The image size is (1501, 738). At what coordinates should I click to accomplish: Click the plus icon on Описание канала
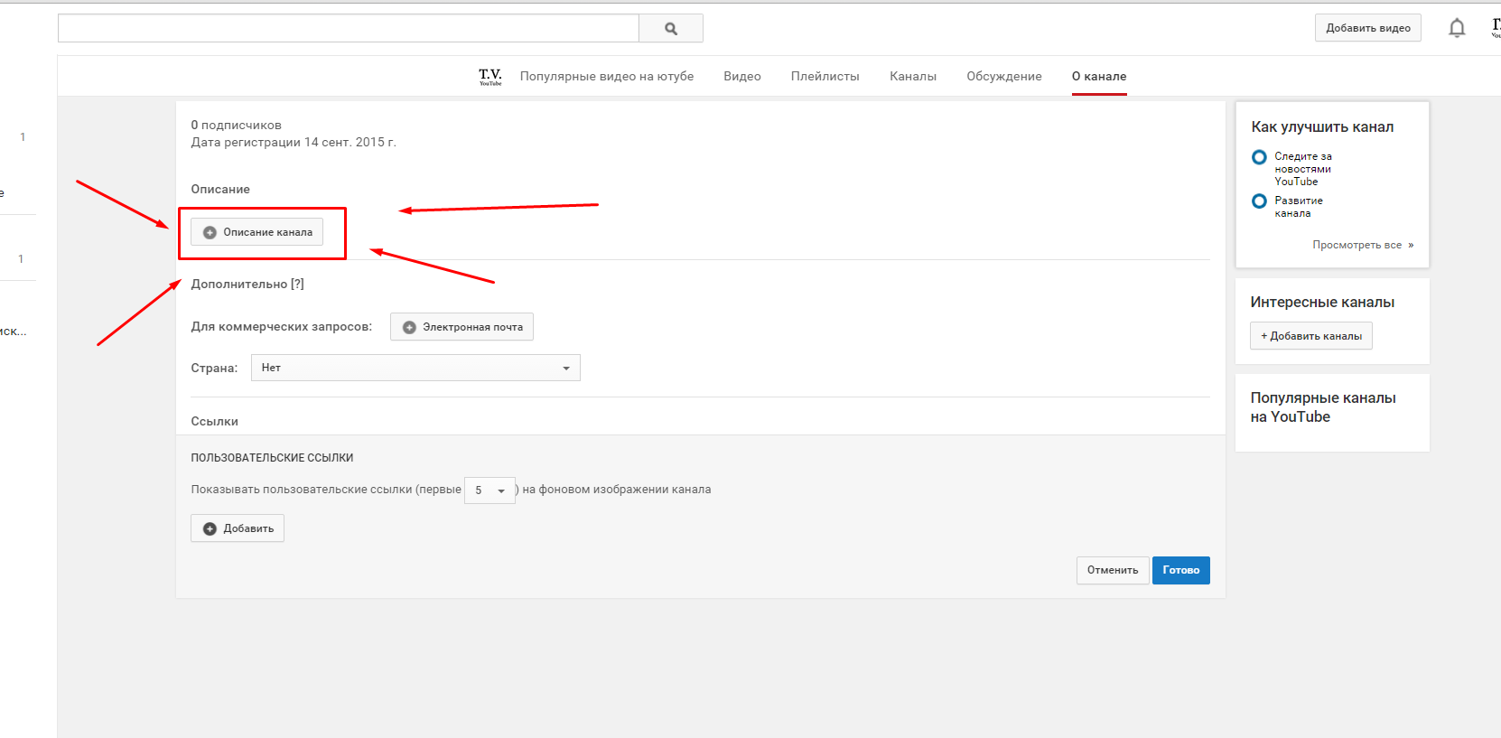[210, 232]
